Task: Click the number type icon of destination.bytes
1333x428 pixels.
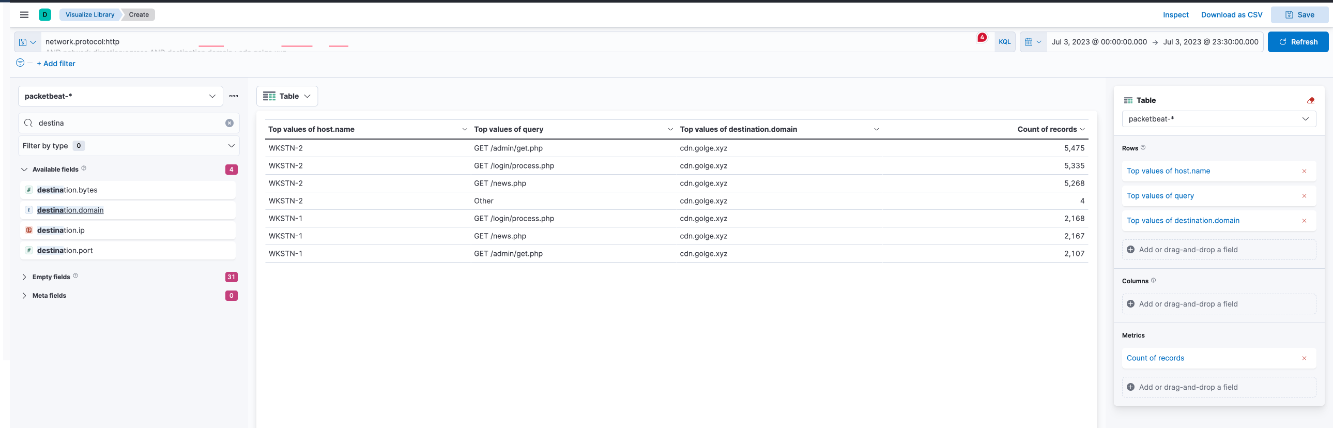Action: [x=29, y=190]
